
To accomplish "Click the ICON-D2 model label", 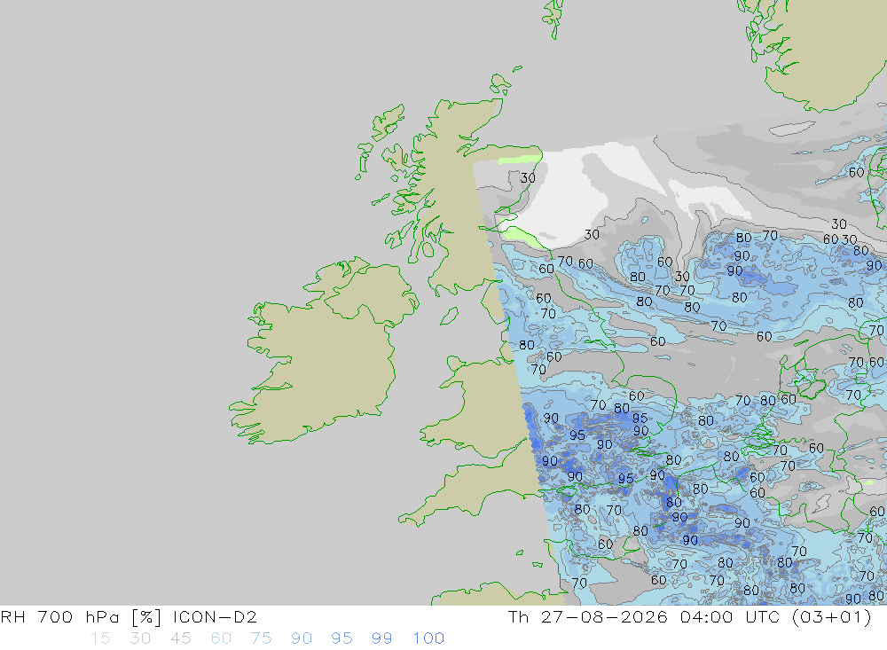I will click(215, 616).
